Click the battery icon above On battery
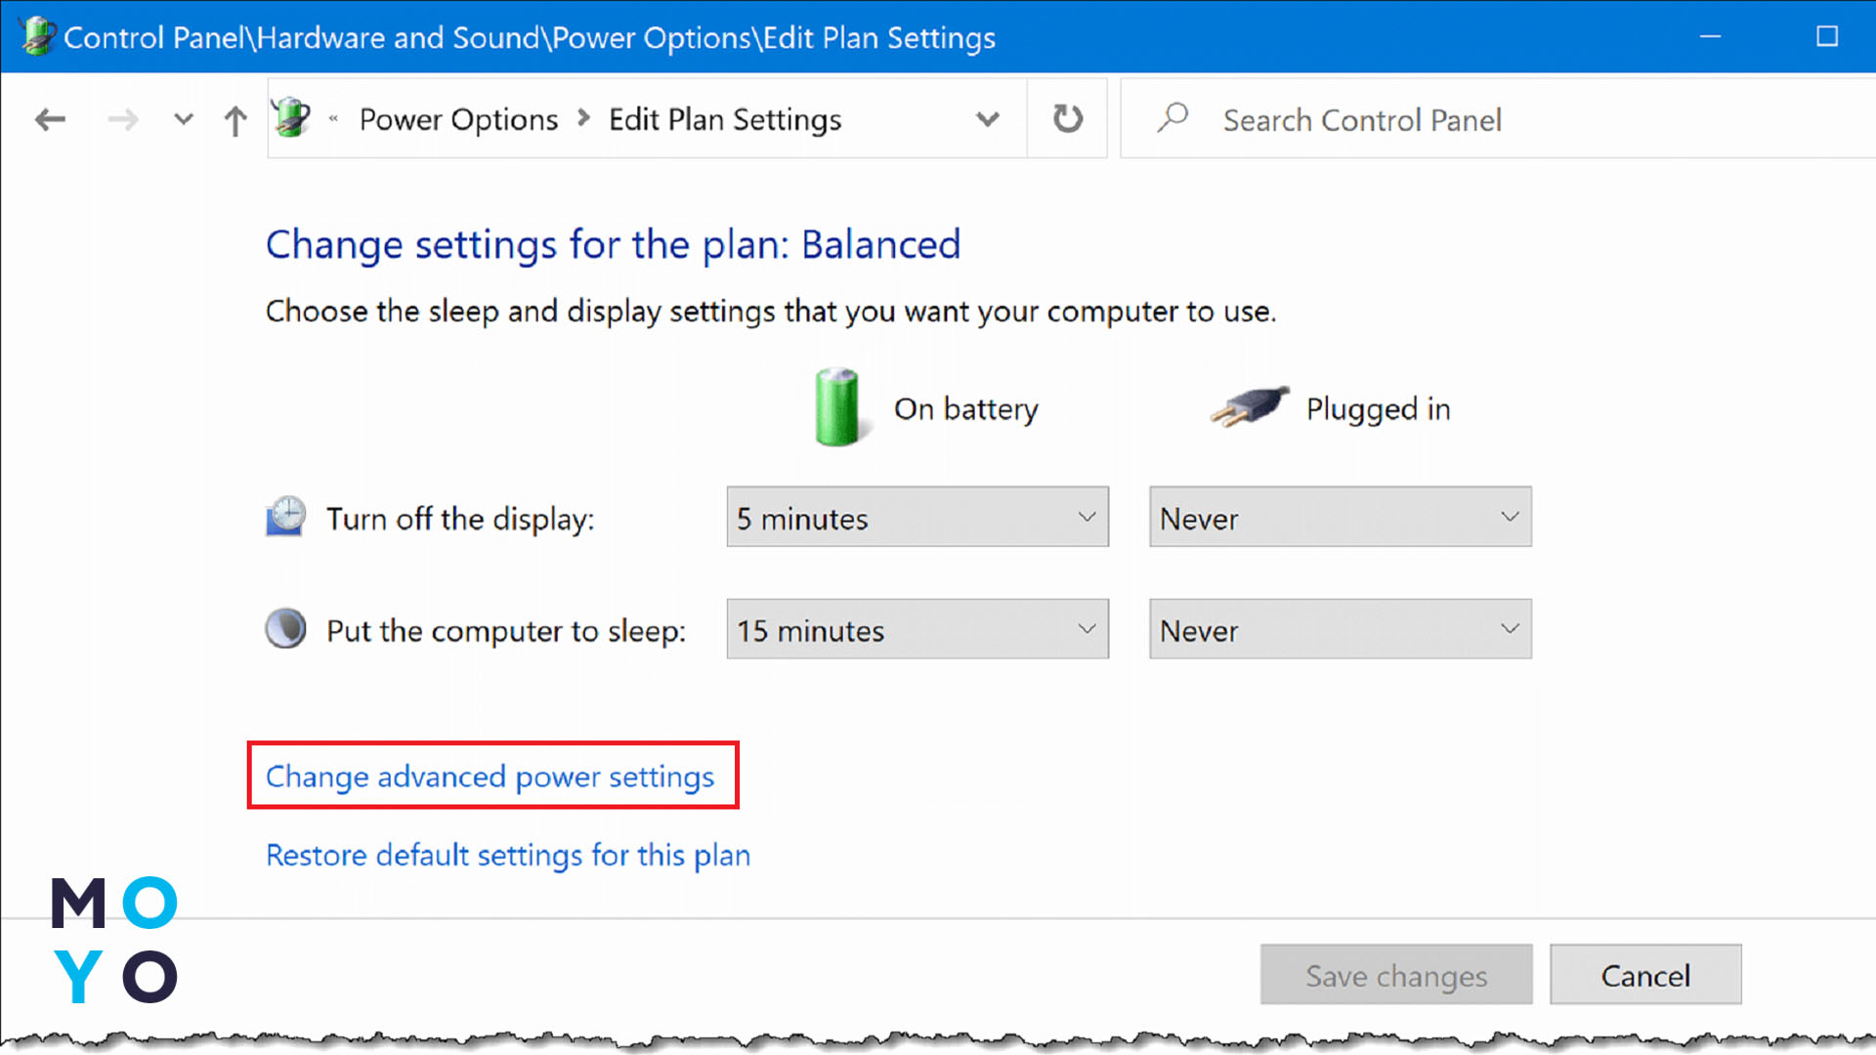This screenshot has height=1055, width=1876. pos(836,407)
